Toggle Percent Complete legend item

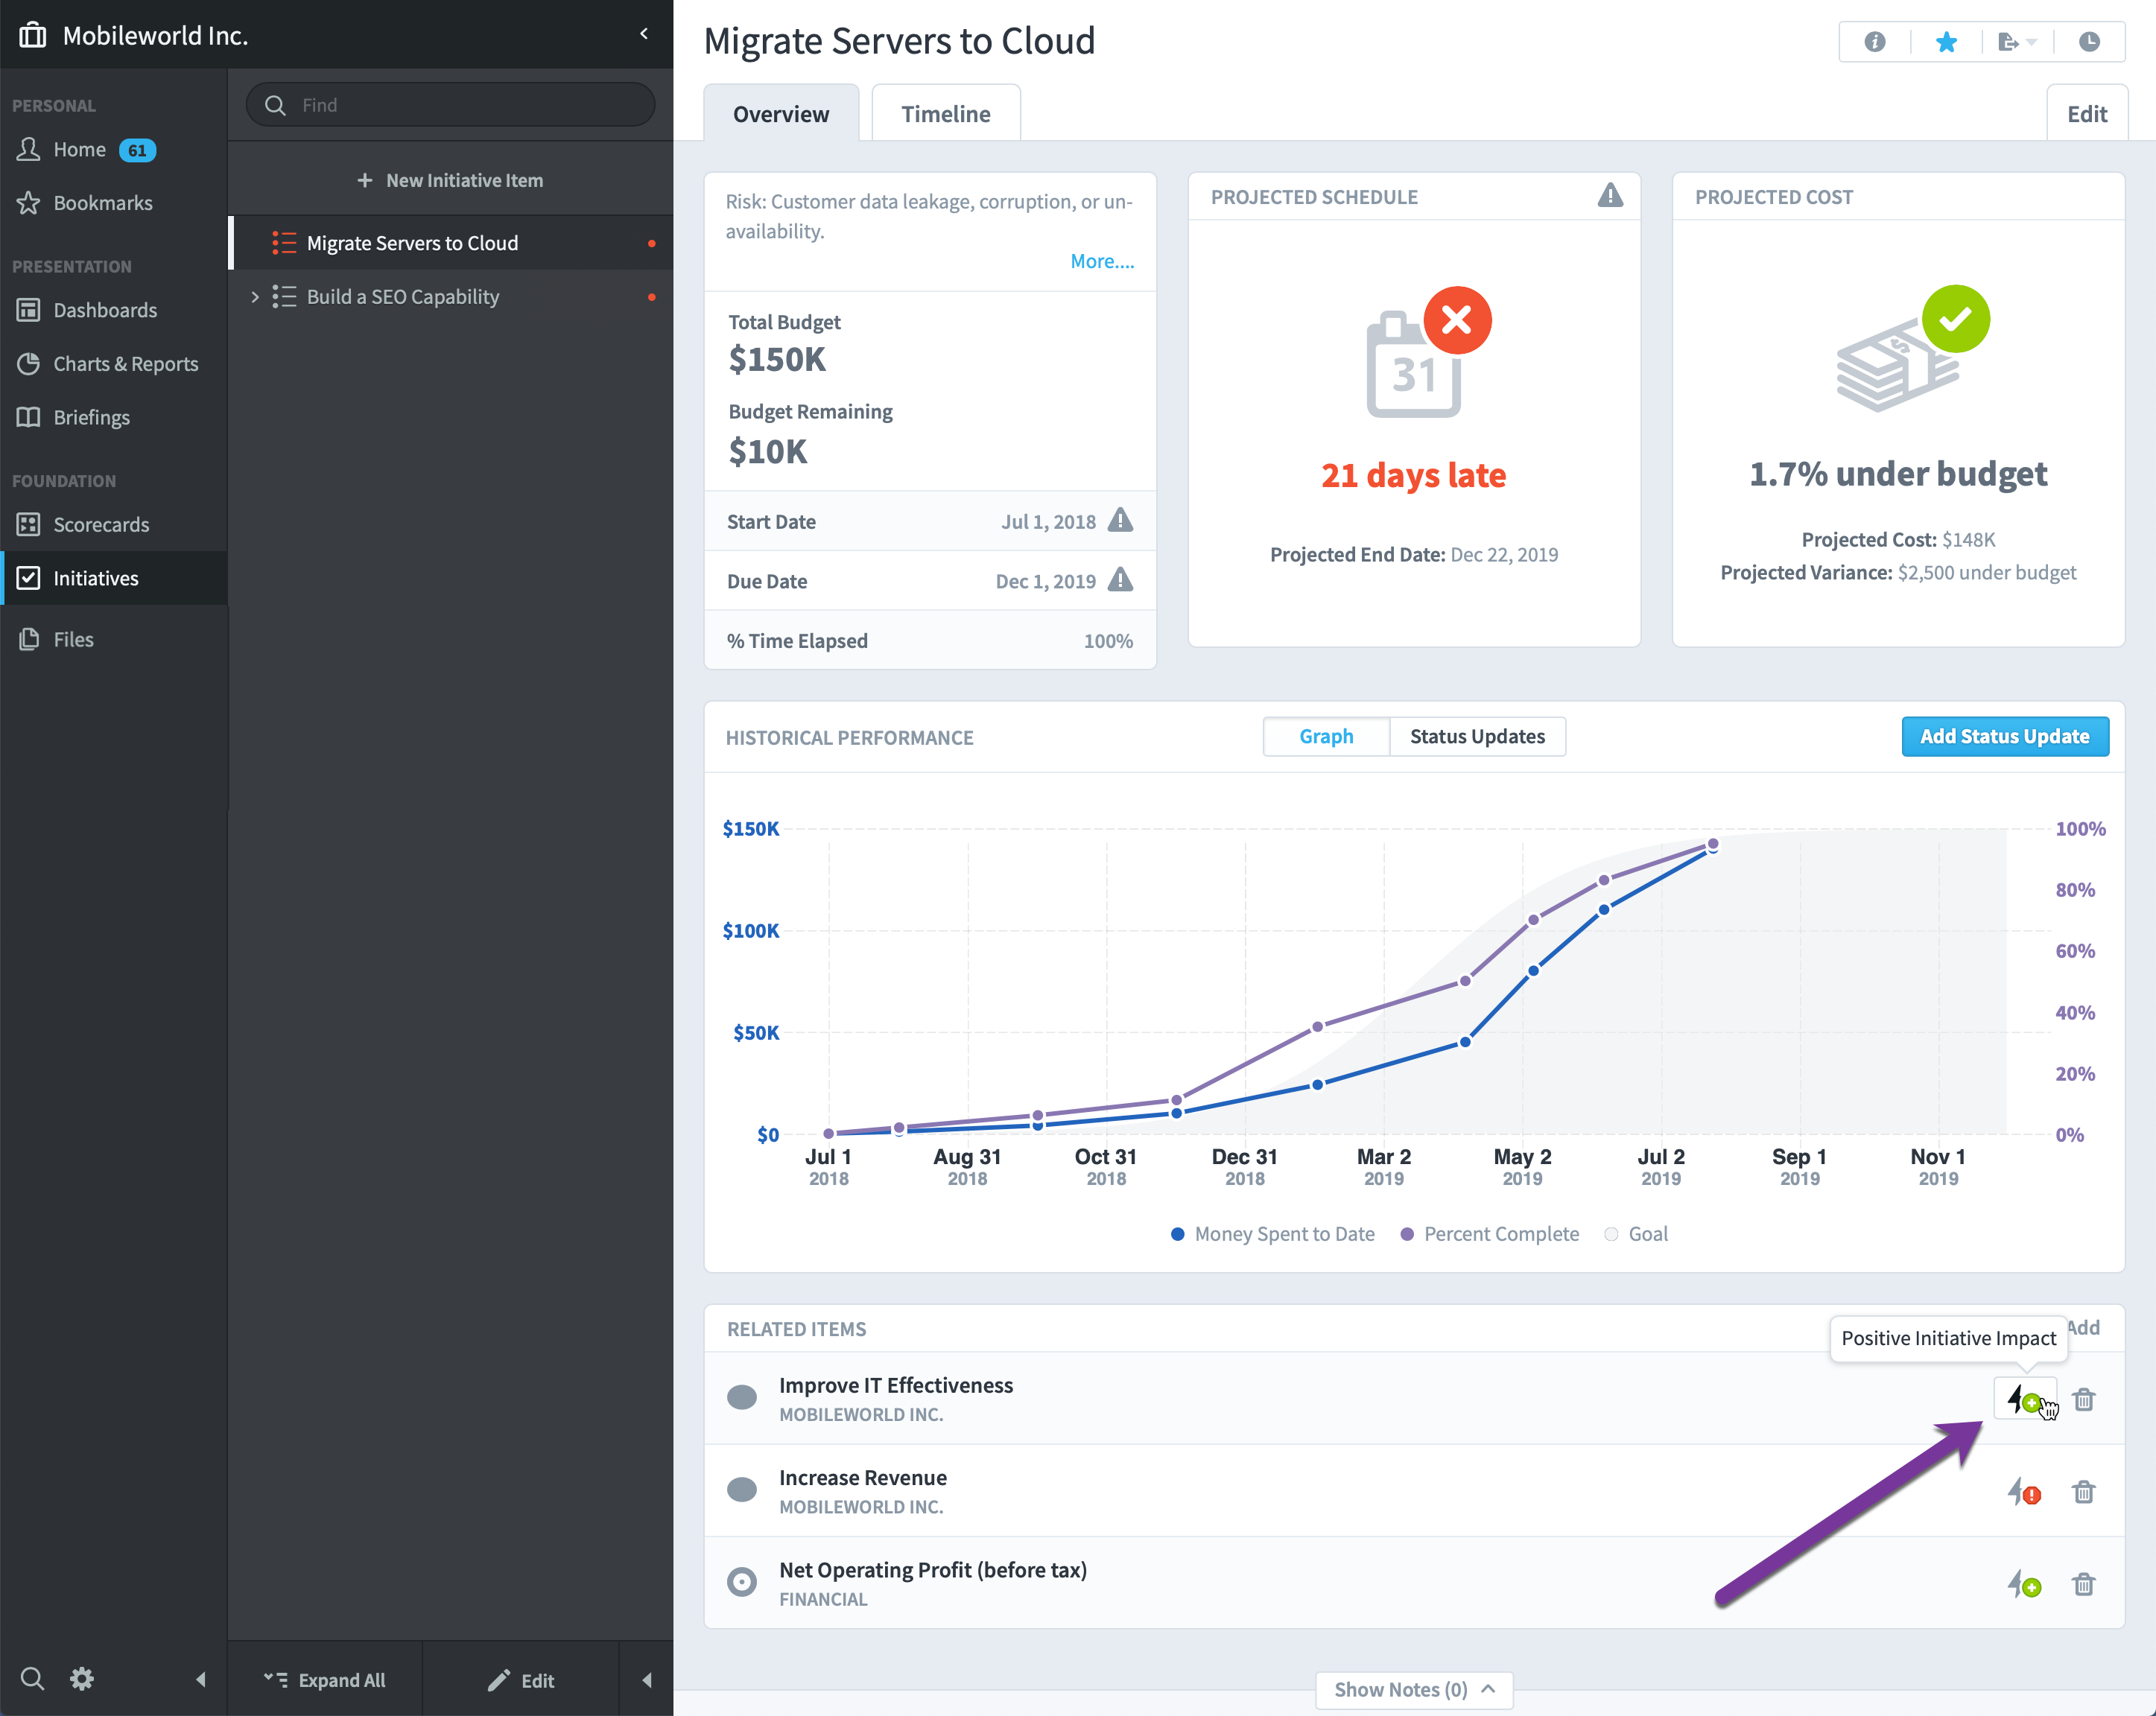point(1490,1234)
